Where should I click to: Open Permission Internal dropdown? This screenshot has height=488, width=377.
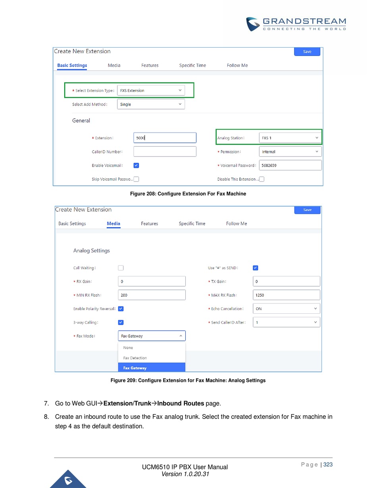click(x=290, y=152)
